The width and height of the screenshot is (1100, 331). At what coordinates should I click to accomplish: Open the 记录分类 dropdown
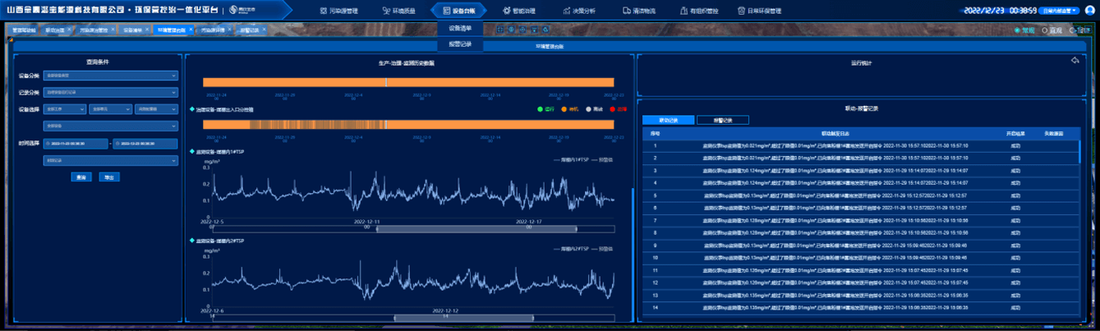[110, 92]
